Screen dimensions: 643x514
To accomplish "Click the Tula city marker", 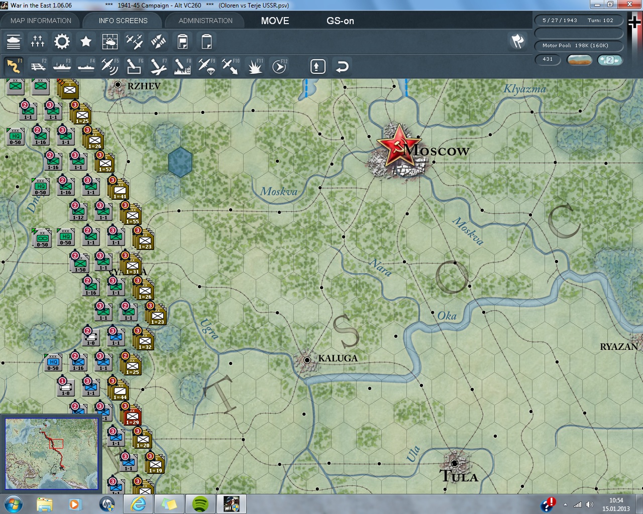I will (x=455, y=463).
